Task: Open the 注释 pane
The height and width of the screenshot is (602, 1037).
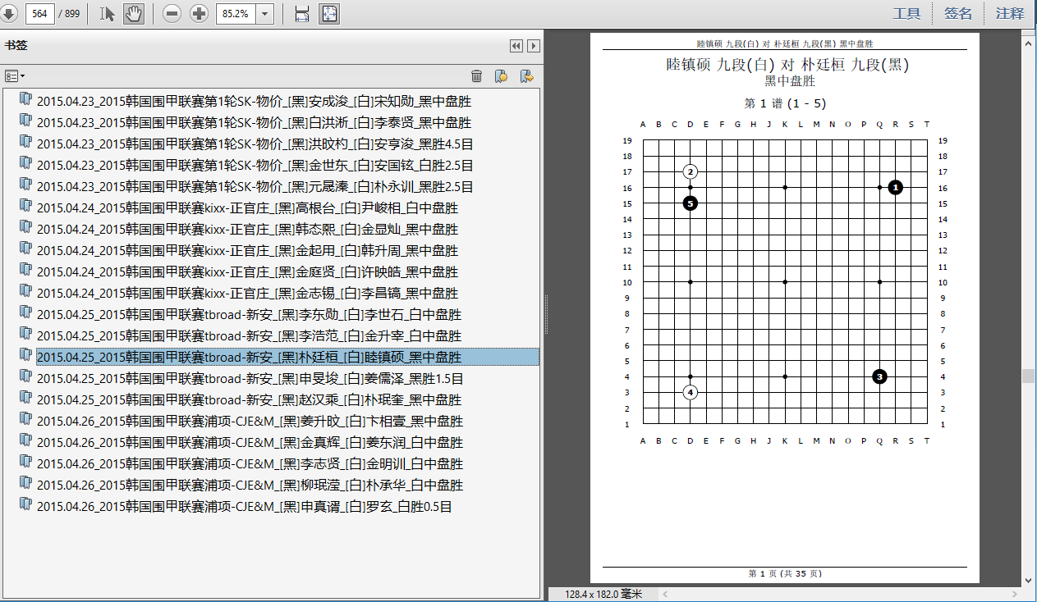Action: [1010, 13]
